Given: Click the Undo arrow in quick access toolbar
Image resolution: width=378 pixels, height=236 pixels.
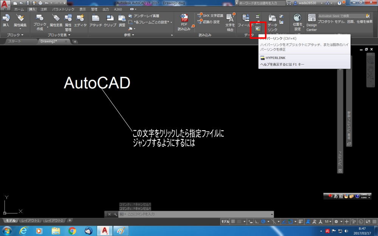Looking at the screenshot, I should coord(46,3).
